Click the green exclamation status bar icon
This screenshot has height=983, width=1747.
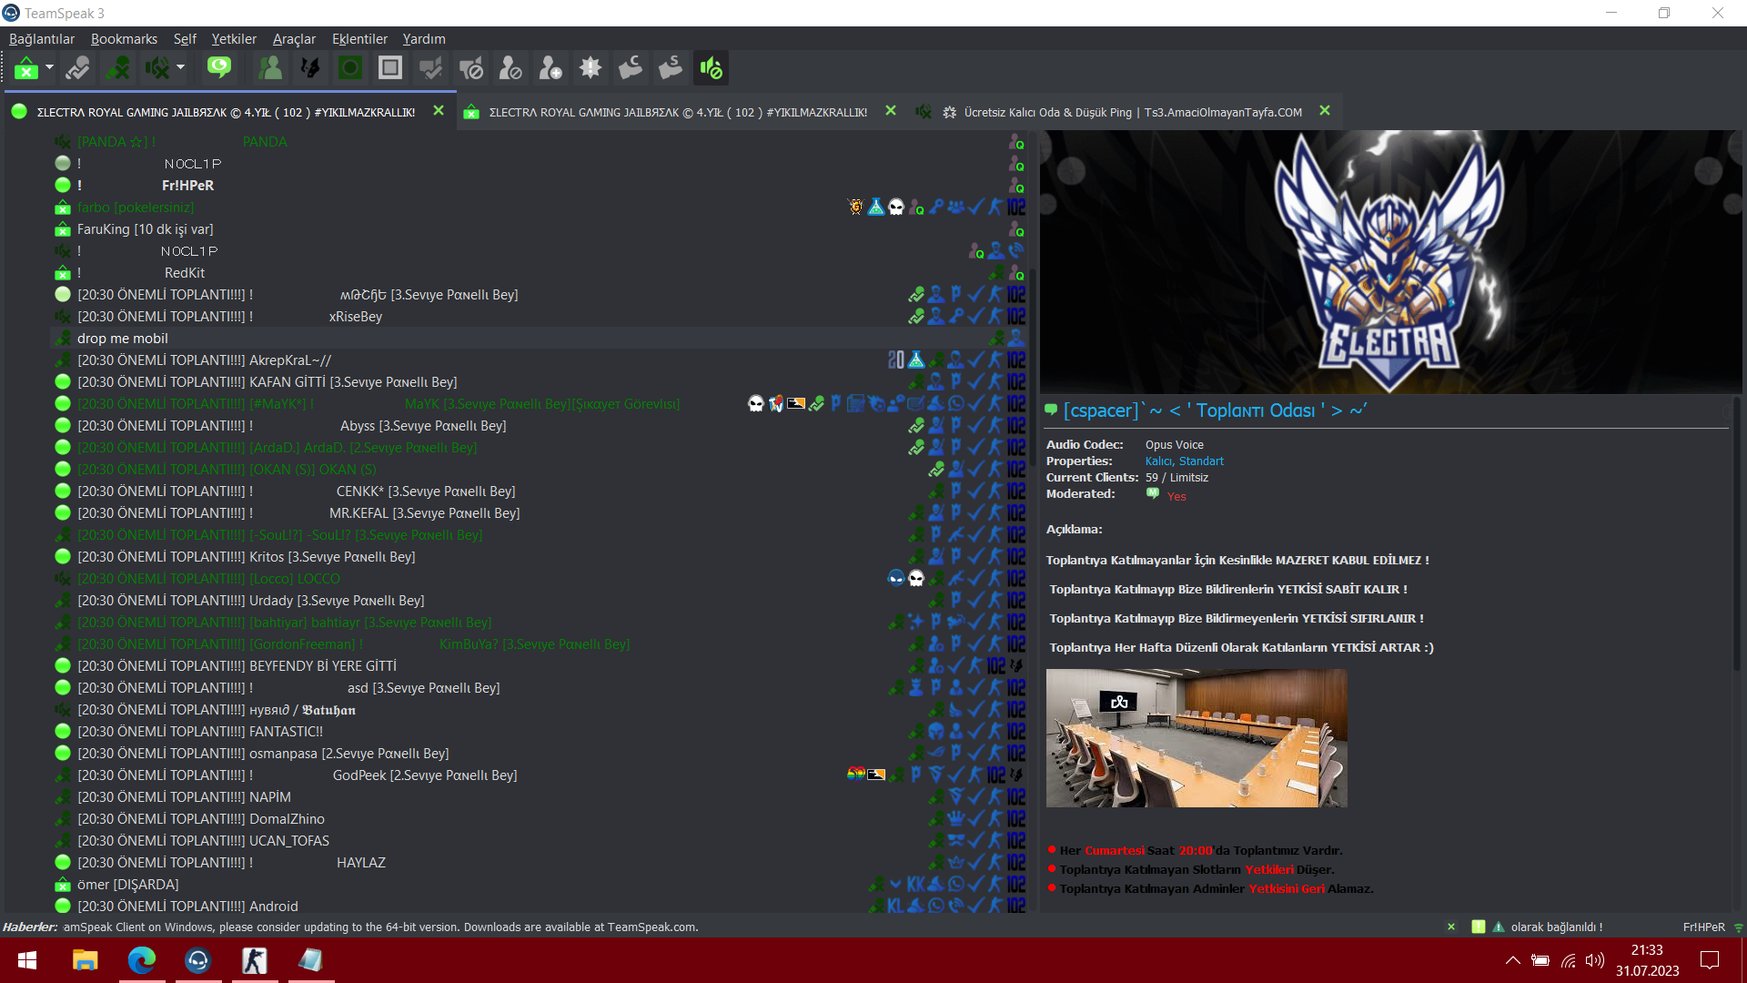click(x=1479, y=927)
